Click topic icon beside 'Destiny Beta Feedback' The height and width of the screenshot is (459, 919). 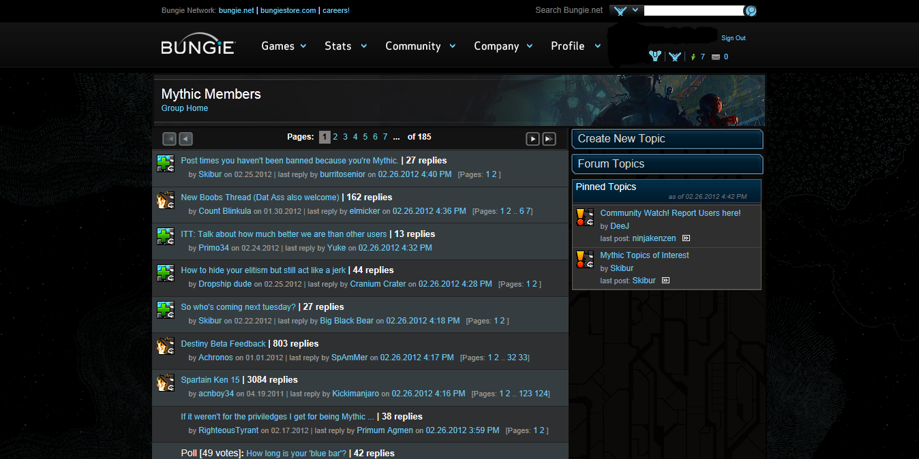pyautogui.click(x=166, y=346)
